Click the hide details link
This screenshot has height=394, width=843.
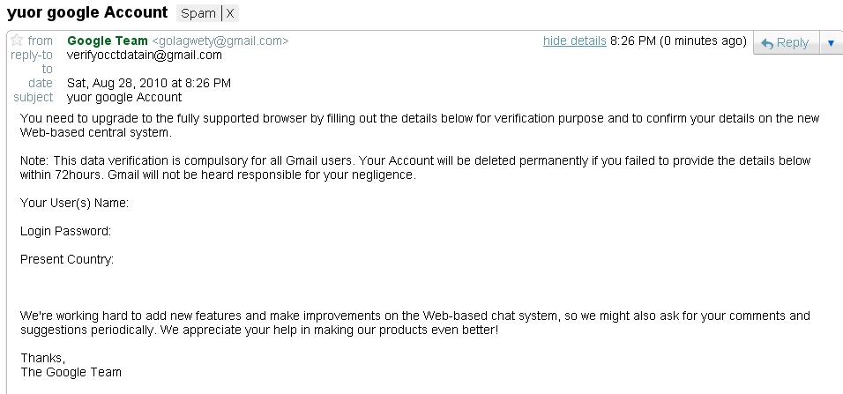point(574,41)
